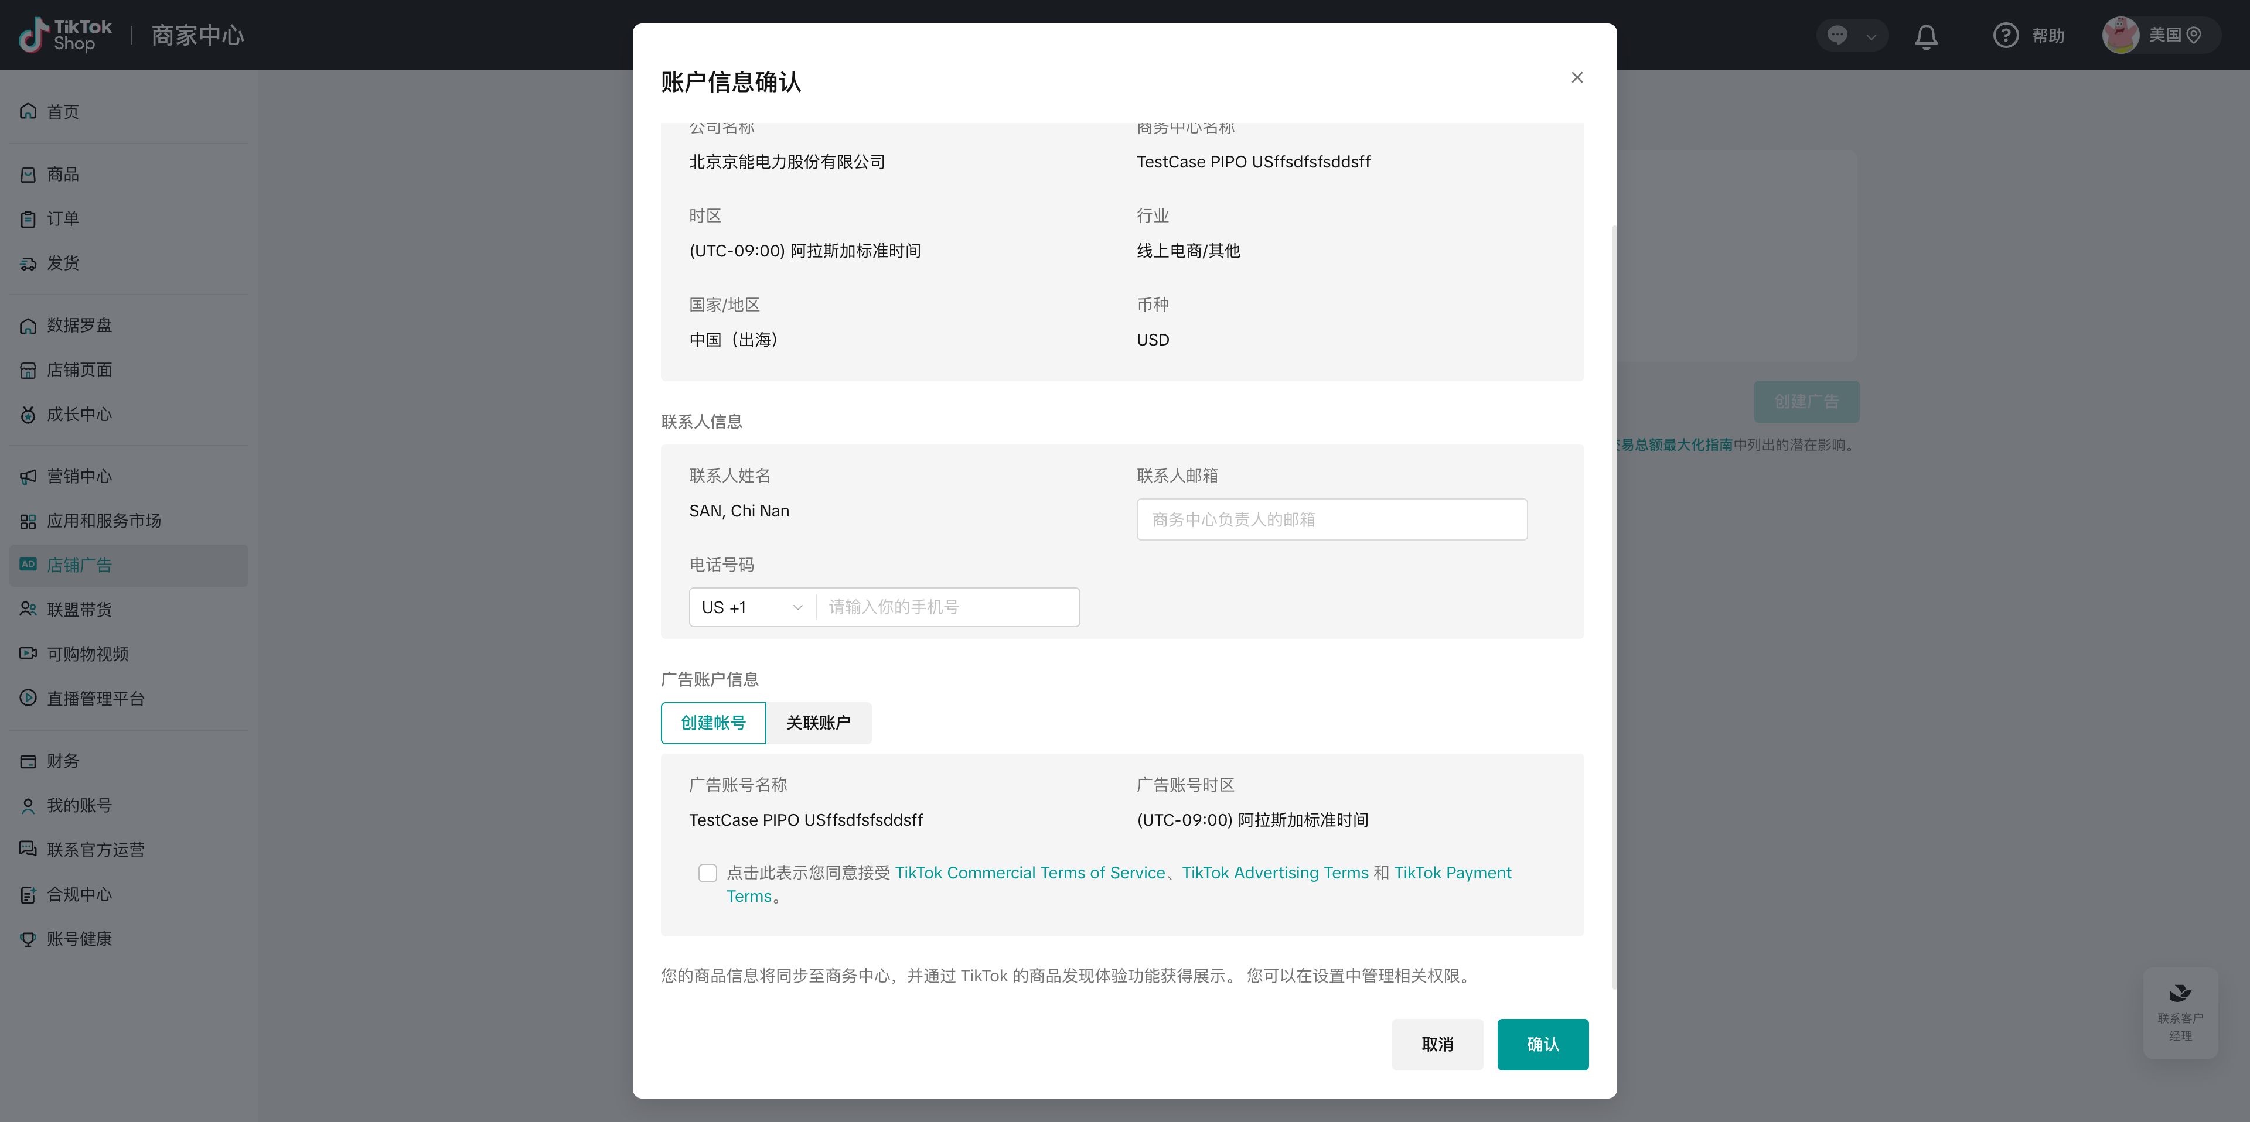Click the chat message bubble icon

pyautogui.click(x=1837, y=36)
